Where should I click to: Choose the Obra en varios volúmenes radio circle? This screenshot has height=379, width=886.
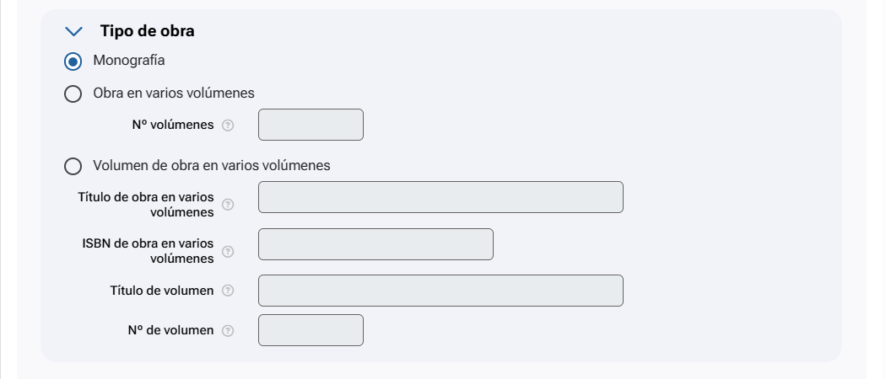click(73, 93)
